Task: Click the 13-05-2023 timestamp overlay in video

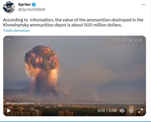Action: coord(127,40)
